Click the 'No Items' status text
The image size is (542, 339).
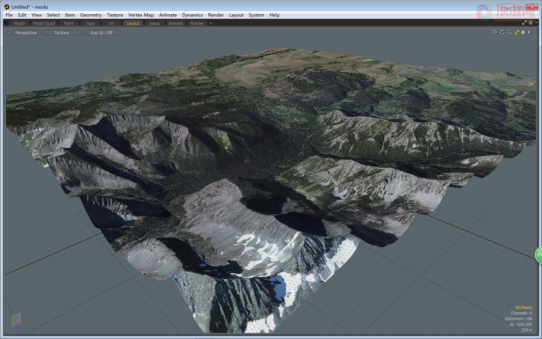(524, 307)
